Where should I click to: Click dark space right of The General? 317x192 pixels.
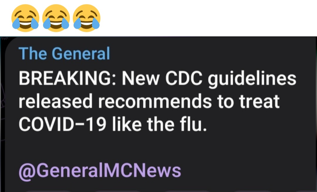tap(212, 54)
